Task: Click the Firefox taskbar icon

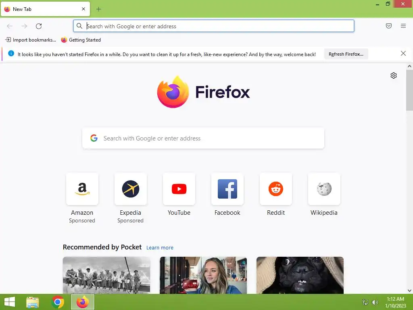Action: click(82, 302)
